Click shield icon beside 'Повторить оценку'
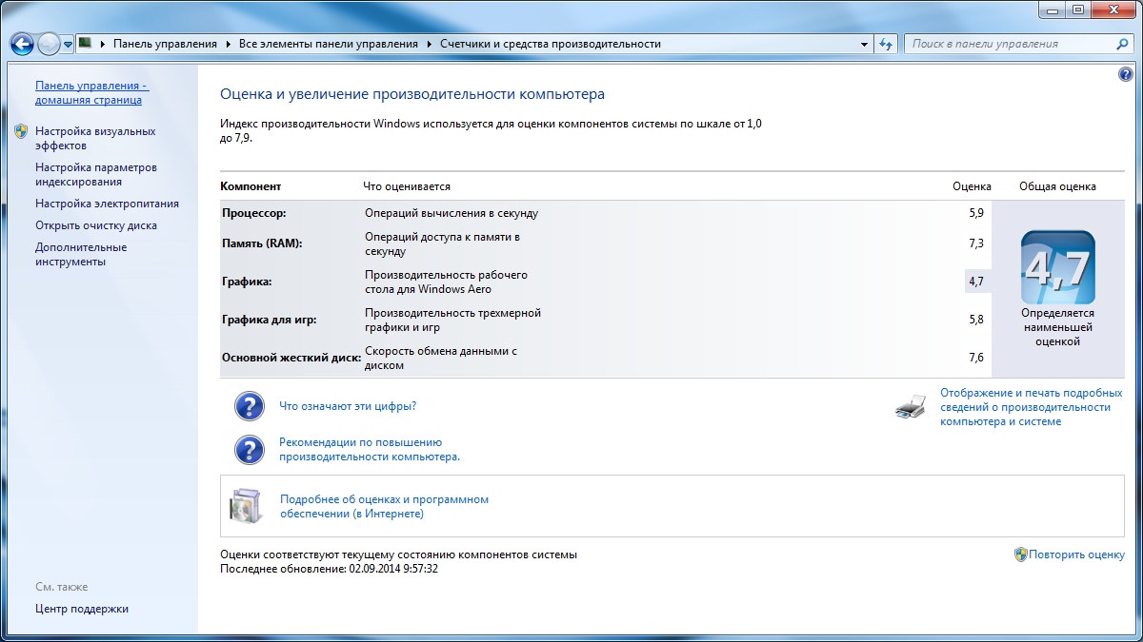This screenshot has width=1143, height=642. pos(1020,554)
